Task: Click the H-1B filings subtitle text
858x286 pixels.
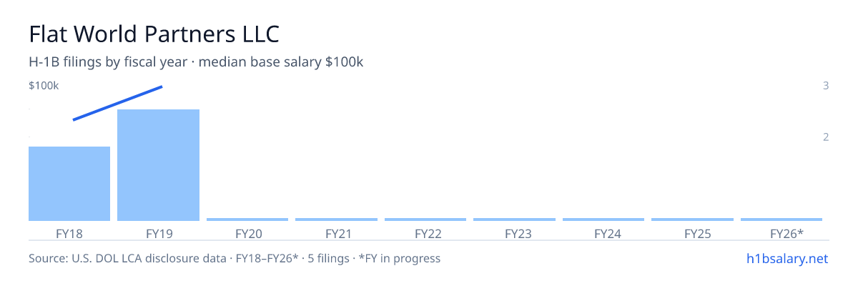Action: [x=196, y=62]
